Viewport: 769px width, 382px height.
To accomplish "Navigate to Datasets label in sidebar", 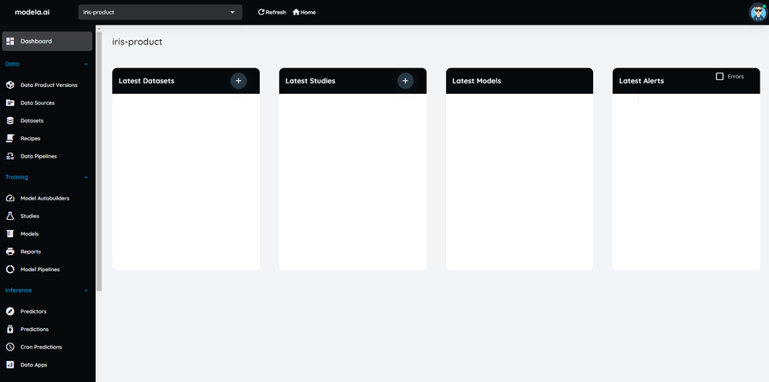I will (x=32, y=121).
